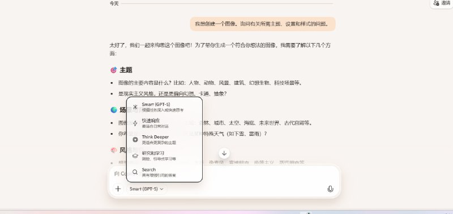Choose 研究和学习 mode option
The height and width of the screenshot is (214, 453).
(x=164, y=156)
